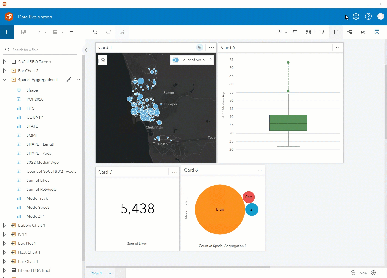The height and width of the screenshot is (278, 387).
Task: Open Card 6 options menu
Action: pyautogui.click(x=338, y=48)
